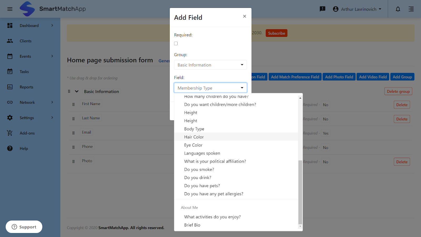This screenshot has height=237, width=421.
Task: Click the Subscribe button
Action: coord(276,33)
